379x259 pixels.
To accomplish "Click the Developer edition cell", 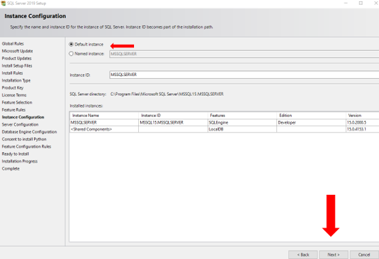I will point(311,122).
